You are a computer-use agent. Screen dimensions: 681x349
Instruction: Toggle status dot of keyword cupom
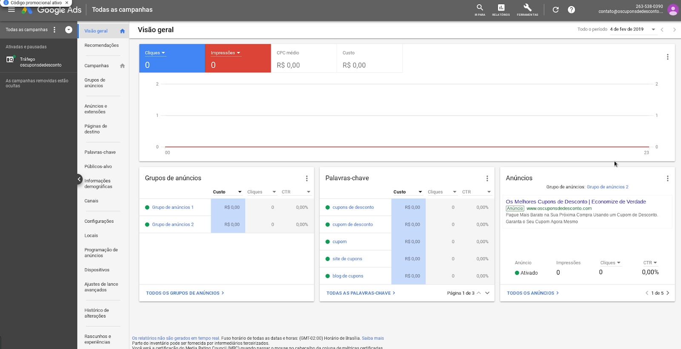click(328, 242)
